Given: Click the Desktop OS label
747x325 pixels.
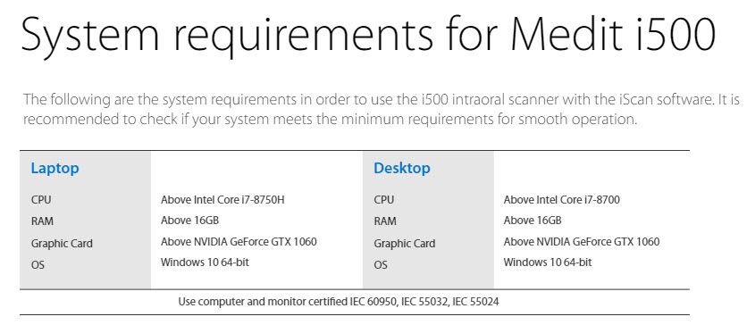Looking at the screenshot, I should [x=381, y=264].
